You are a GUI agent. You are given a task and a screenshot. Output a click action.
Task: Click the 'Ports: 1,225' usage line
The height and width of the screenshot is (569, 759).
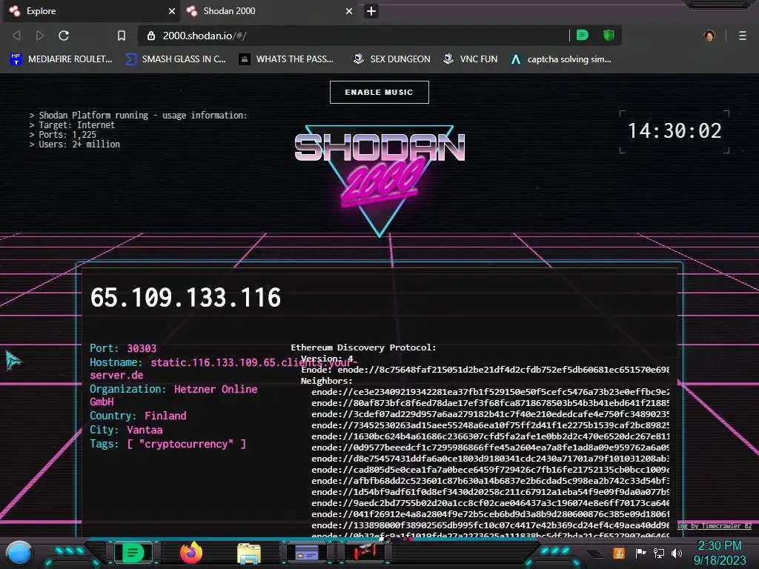point(63,135)
